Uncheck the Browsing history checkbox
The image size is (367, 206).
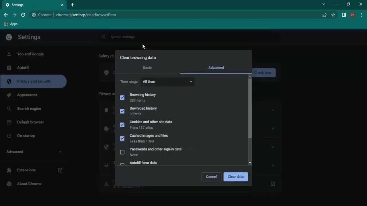pos(122,98)
